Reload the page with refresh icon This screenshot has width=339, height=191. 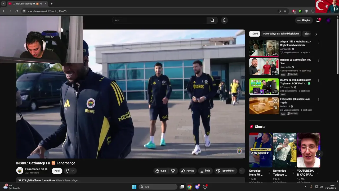(16, 11)
